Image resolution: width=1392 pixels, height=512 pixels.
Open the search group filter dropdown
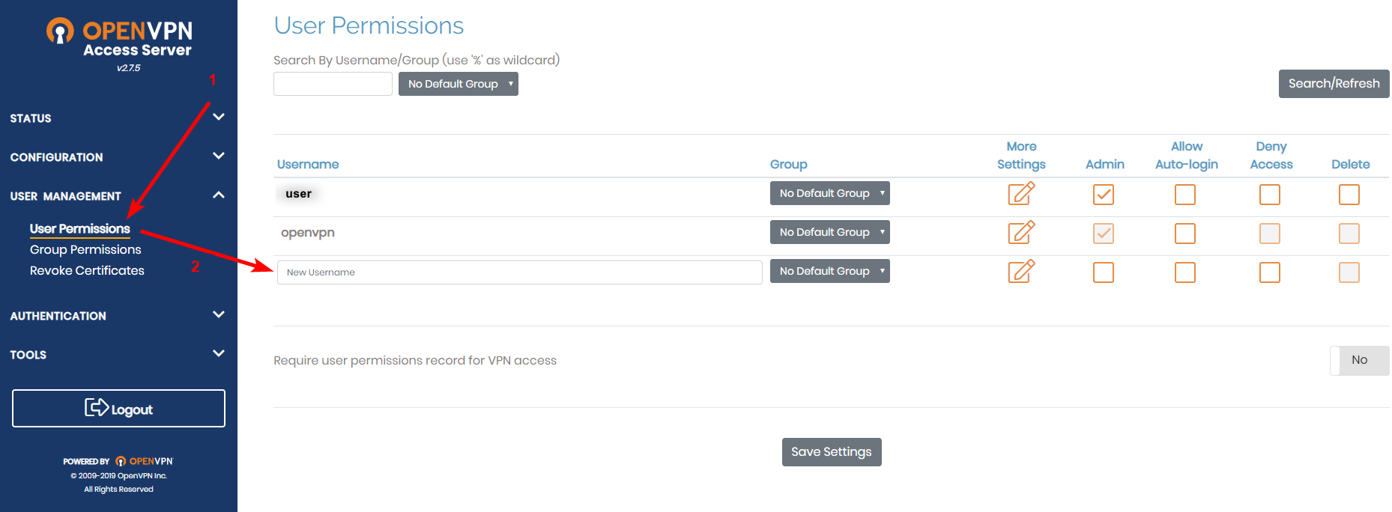(x=459, y=84)
